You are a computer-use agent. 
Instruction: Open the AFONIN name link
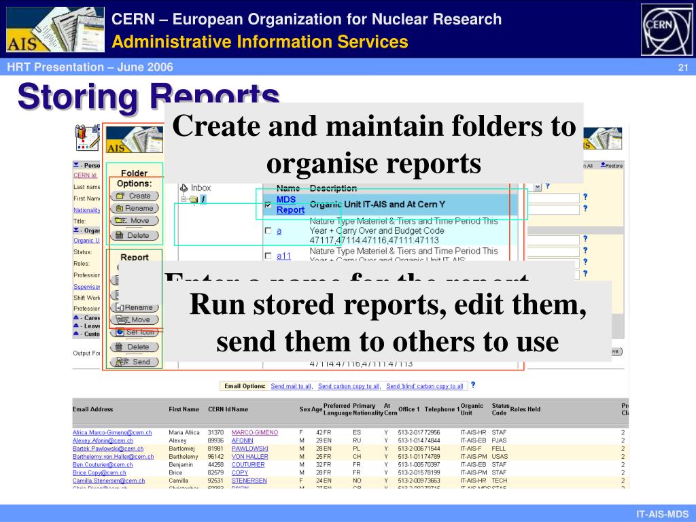243,440
